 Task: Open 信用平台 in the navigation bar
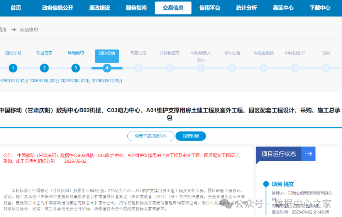(x=210, y=8)
